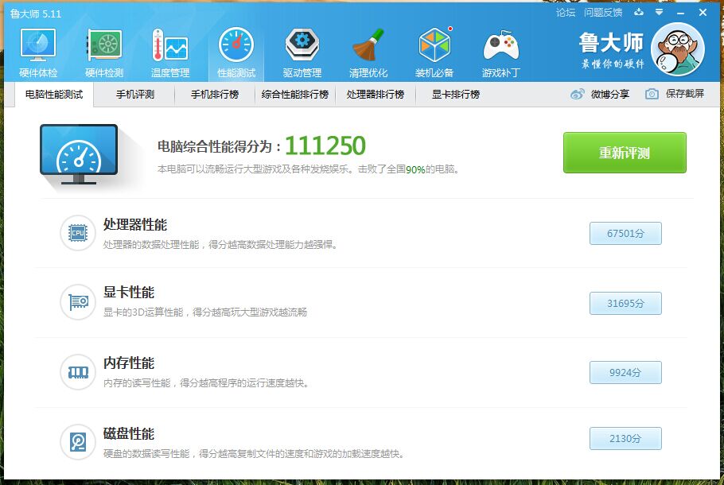The height and width of the screenshot is (485, 724).
Task: Click the 处理器性能 CPU performance icon
Action: pyautogui.click(x=77, y=233)
